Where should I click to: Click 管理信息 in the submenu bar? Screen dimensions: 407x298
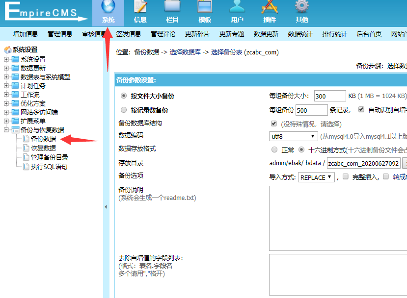60,34
